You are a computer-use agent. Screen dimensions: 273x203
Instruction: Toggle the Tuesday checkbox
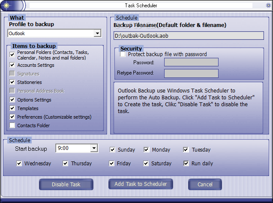click(x=186, y=149)
